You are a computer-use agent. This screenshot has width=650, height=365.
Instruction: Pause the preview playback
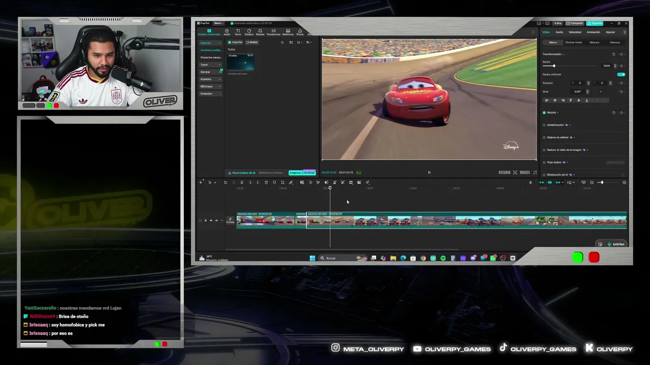[x=429, y=172]
